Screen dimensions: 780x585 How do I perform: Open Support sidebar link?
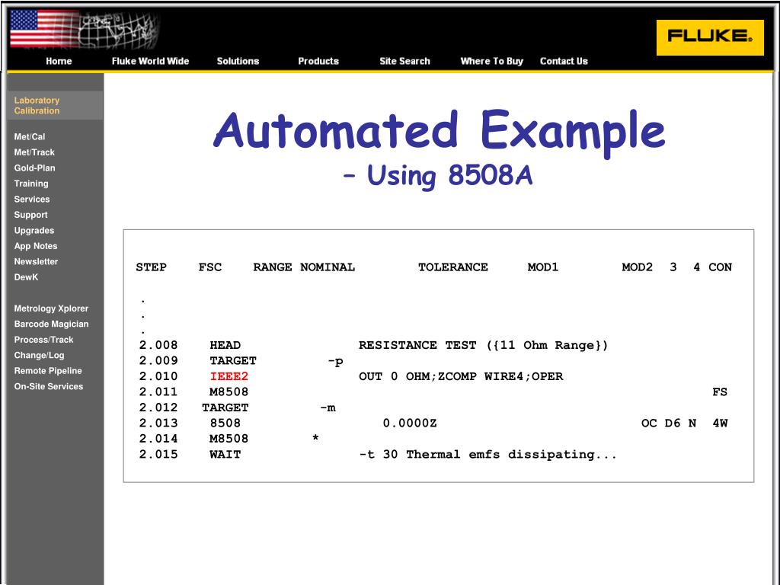[30, 215]
